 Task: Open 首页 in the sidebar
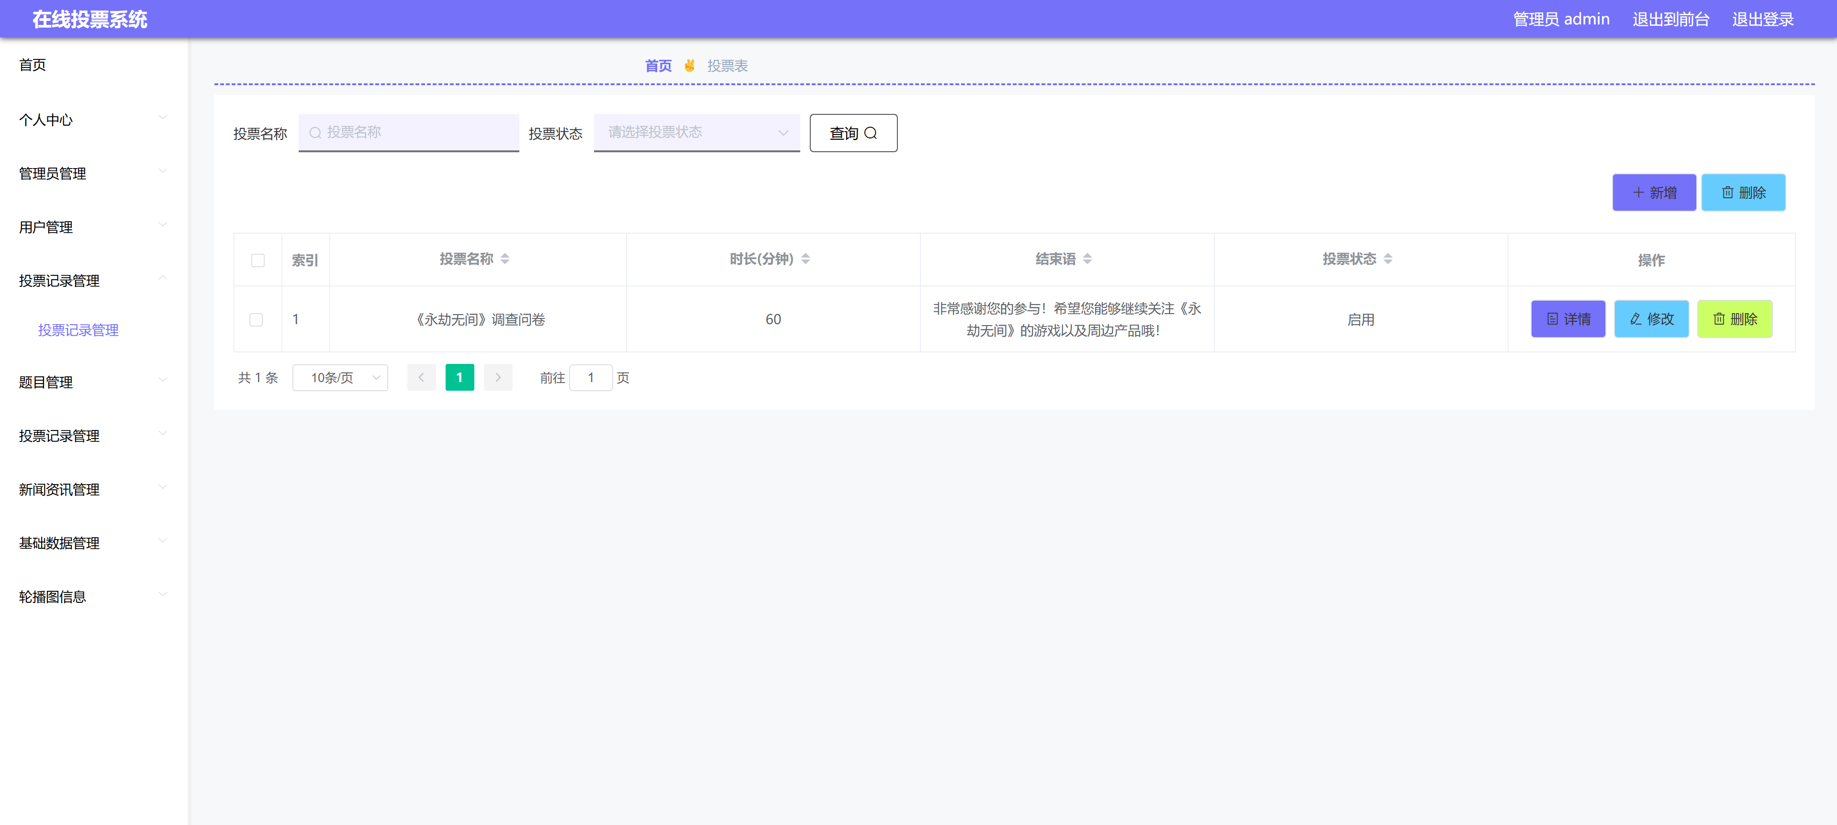pos(33,65)
